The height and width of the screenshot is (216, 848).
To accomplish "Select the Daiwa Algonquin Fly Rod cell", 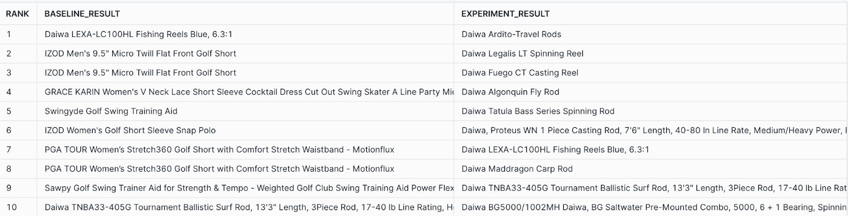I will point(510,92).
